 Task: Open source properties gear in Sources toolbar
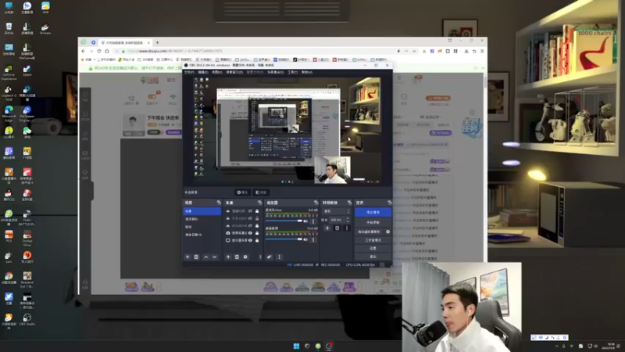click(x=245, y=257)
